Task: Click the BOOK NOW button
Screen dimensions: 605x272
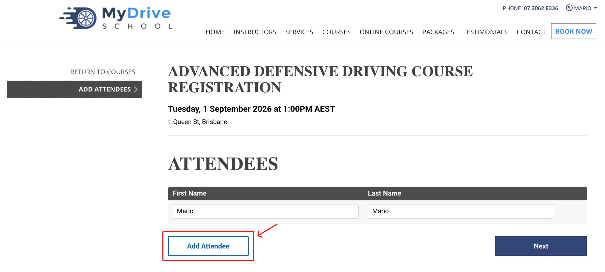Action: point(573,31)
